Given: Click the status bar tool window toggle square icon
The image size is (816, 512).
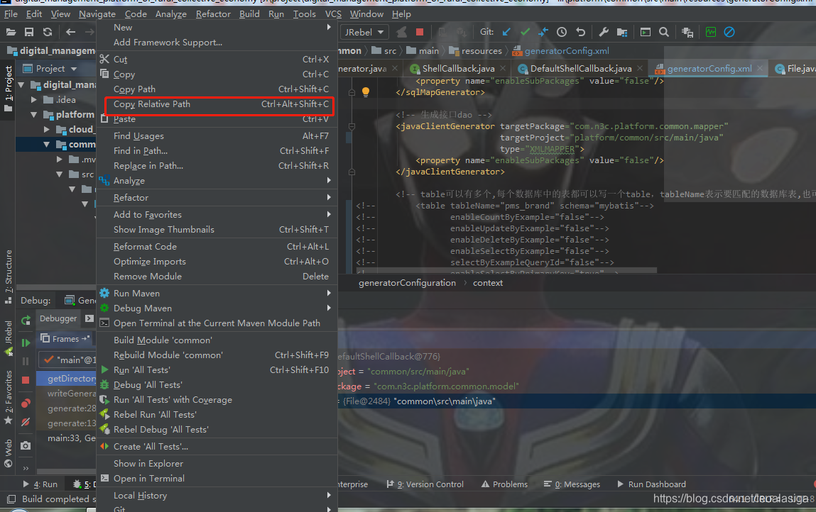Looking at the screenshot, I should (11, 499).
